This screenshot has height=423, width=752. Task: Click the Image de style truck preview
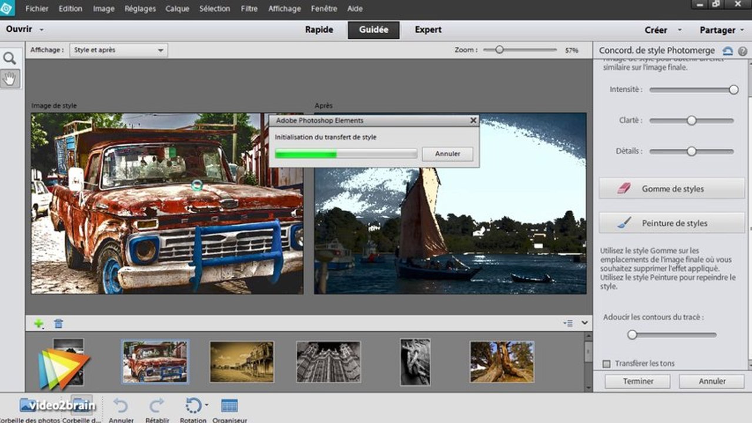[168, 203]
